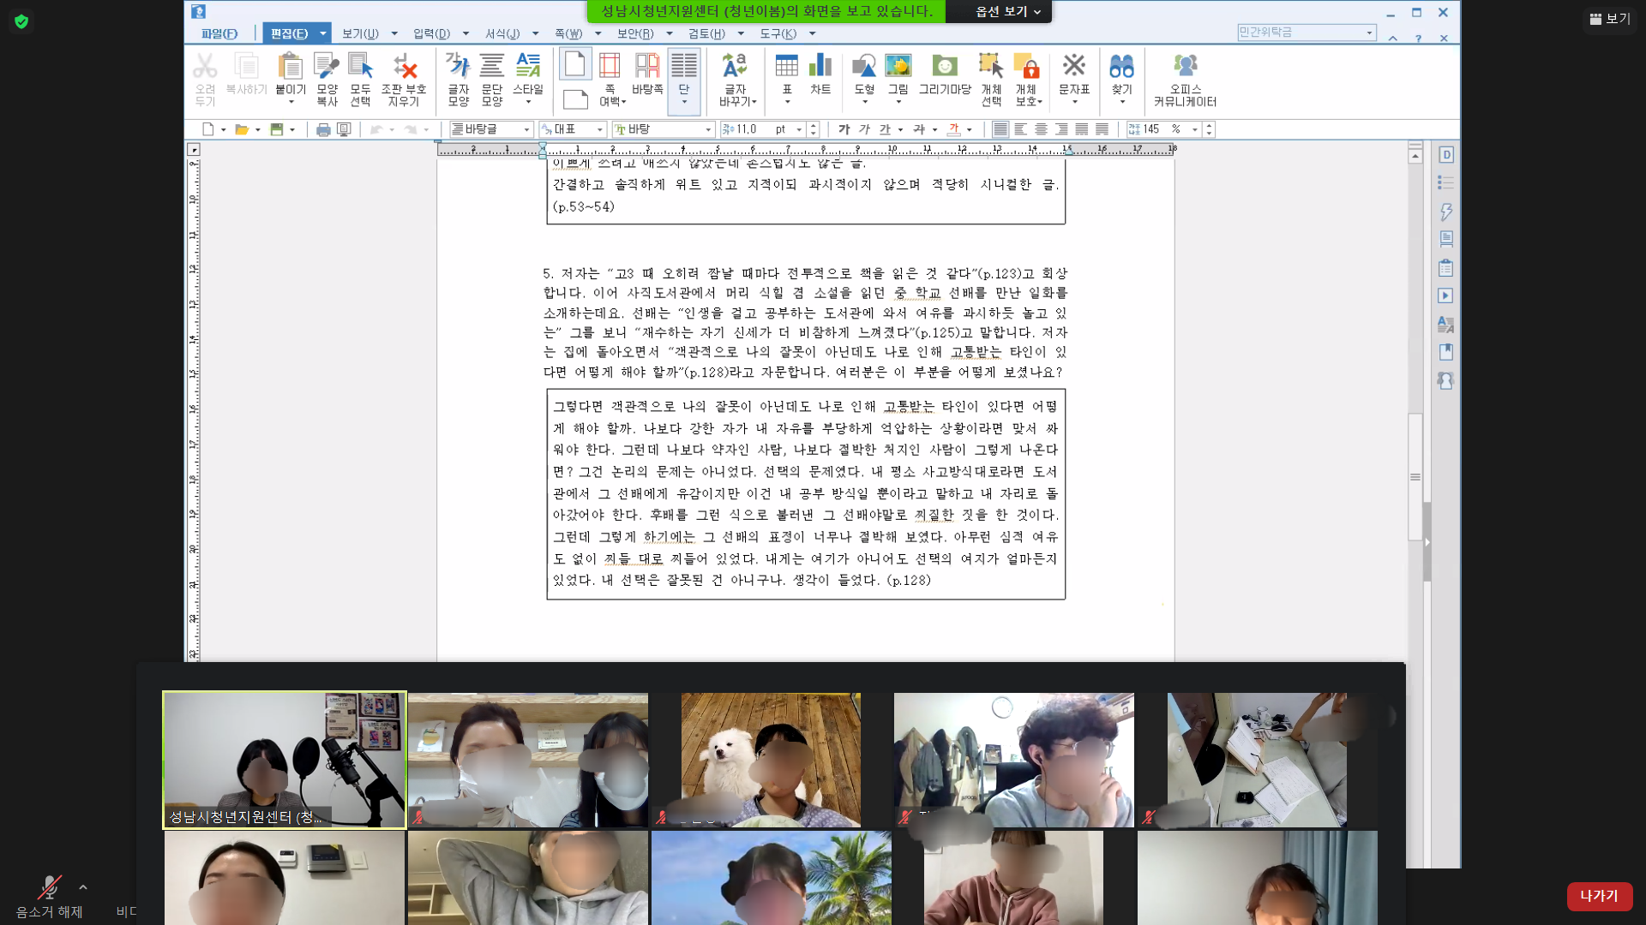Screen dimensions: 1646x925
Task: Toggle underline (밑줄 가) formatting
Action: tap(885, 129)
